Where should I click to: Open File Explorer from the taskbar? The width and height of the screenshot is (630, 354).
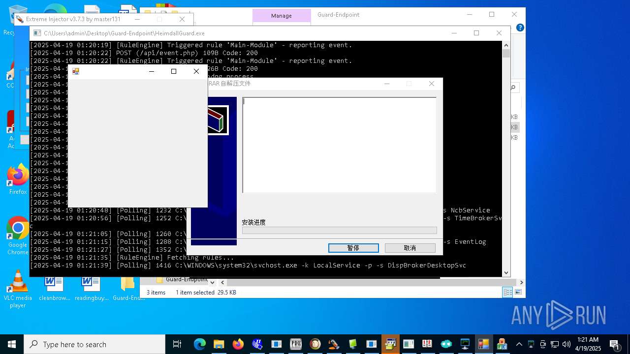(219, 344)
